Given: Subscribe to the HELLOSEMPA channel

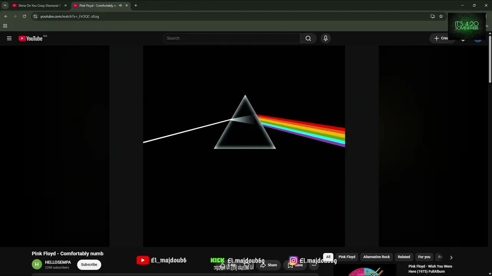Looking at the screenshot, I should (x=89, y=264).
